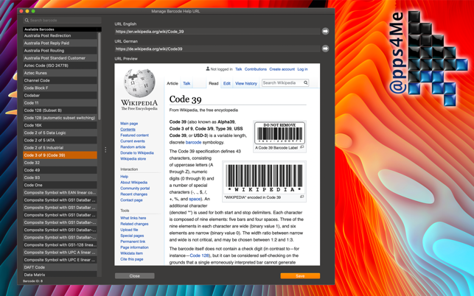Screen dimensions: 474x296
Task: Click the magnifier icon in Wikipedia search
Action: [306, 82]
